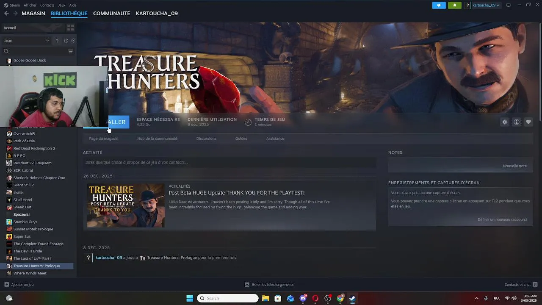Image resolution: width=542 pixels, height=305 pixels.
Task: Sort library with the up arrow icon
Action: [x=57, y=41]
